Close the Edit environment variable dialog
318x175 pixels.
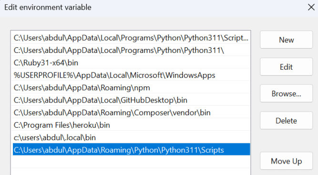click(x=311, y=7)
